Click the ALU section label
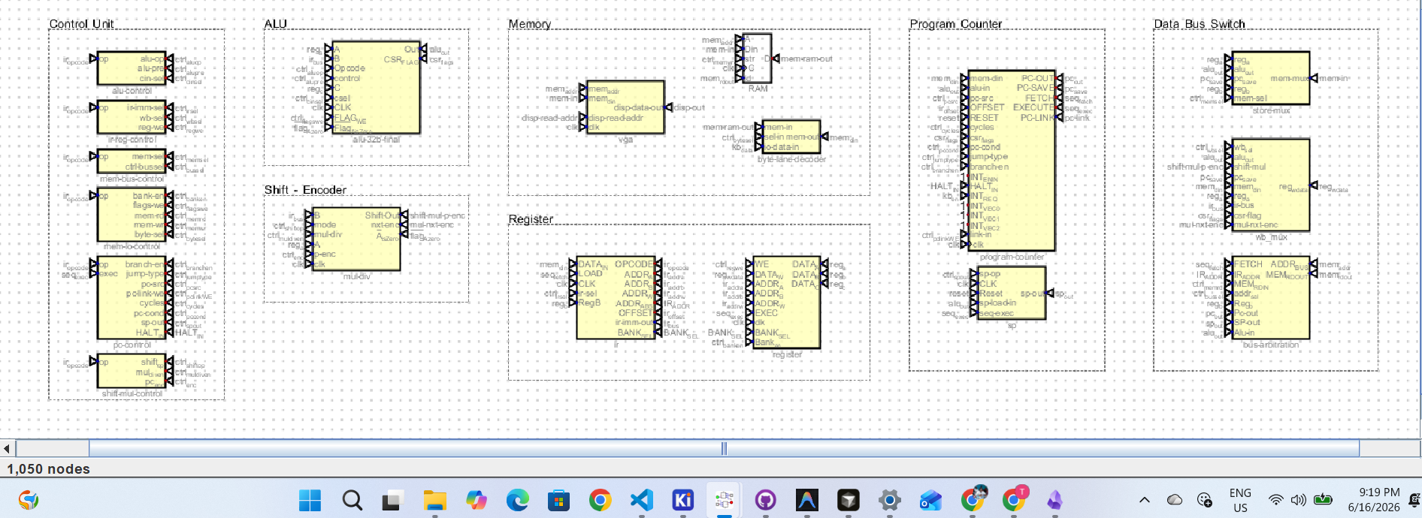1422x518 pixels. [275, 24]
